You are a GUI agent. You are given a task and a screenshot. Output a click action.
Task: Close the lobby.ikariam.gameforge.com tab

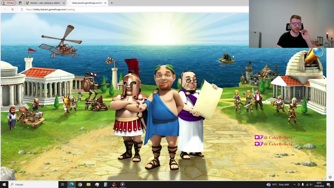[x=105, y=3]
